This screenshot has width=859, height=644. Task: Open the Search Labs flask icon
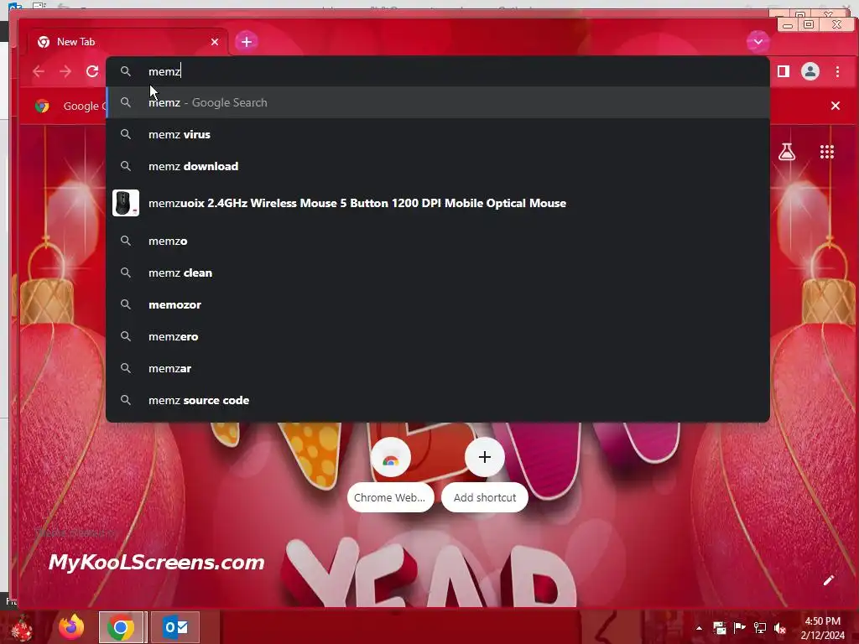tap(787, 152)
